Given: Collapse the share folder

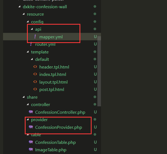Looking at the screenshot, I should (23, 97).
